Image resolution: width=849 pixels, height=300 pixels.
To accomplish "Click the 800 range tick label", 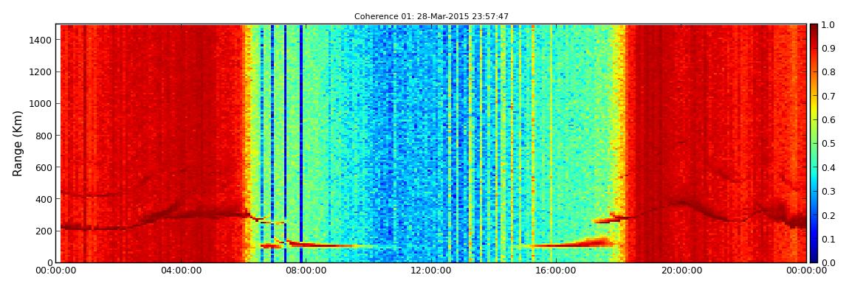I will 44,136.
